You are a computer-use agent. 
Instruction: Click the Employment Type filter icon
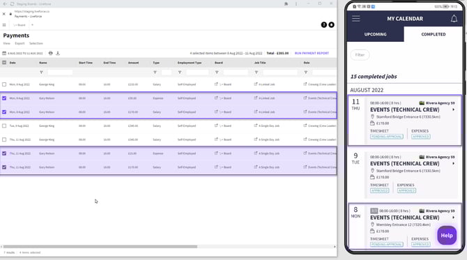(x=180, y=72)
